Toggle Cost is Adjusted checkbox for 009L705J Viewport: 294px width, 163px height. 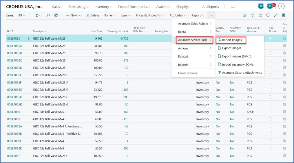[x=285, y=156]
